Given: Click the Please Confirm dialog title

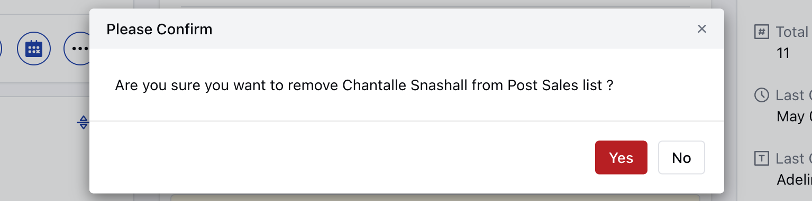Looking at the screenshot, I should 159,29.
